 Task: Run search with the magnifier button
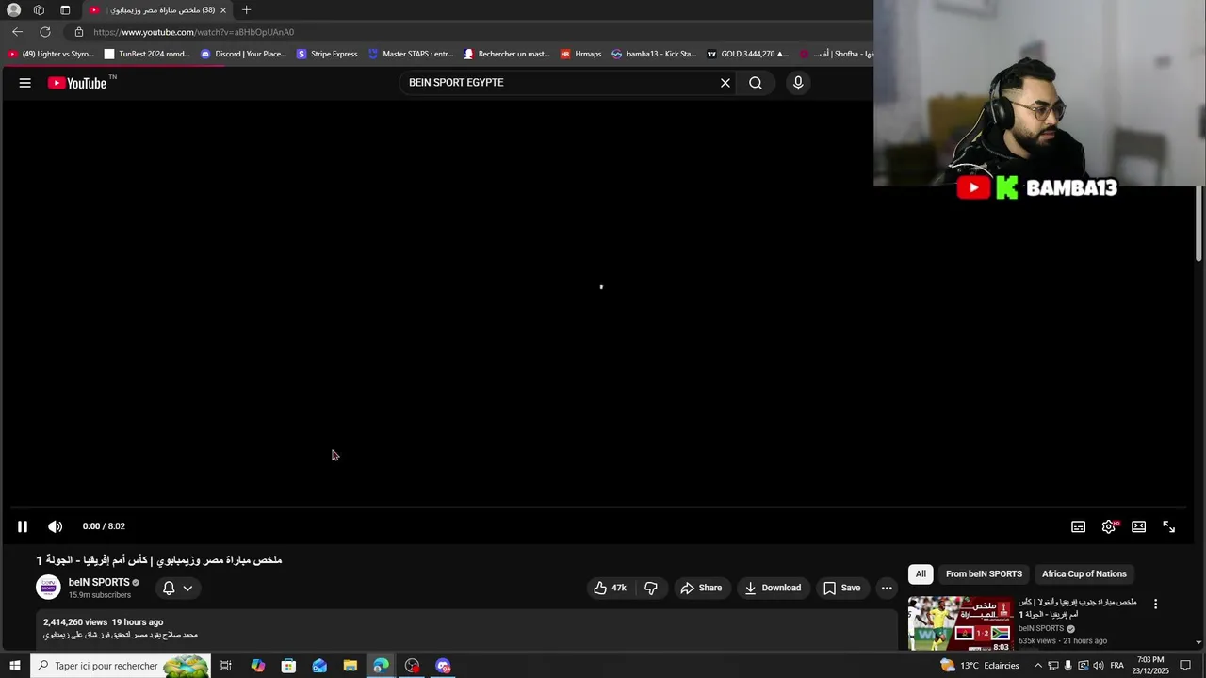click(756, 83)
